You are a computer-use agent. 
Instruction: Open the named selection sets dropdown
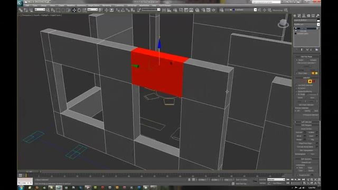(x=151, y=9)
